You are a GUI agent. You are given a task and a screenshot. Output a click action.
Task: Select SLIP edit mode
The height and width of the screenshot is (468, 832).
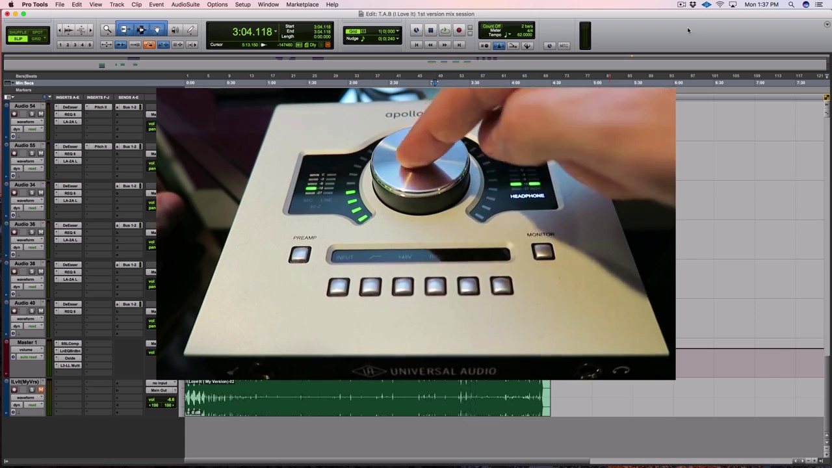click(x=18, y=38)
